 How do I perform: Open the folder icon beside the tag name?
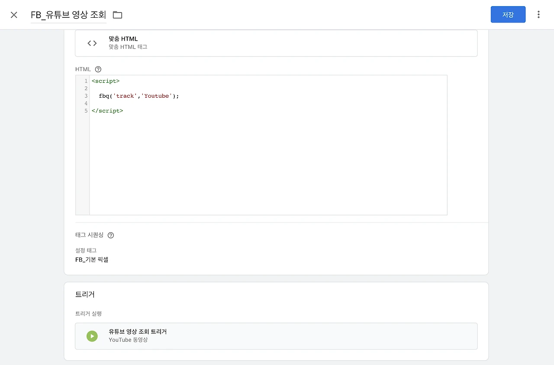click(117, 15)
